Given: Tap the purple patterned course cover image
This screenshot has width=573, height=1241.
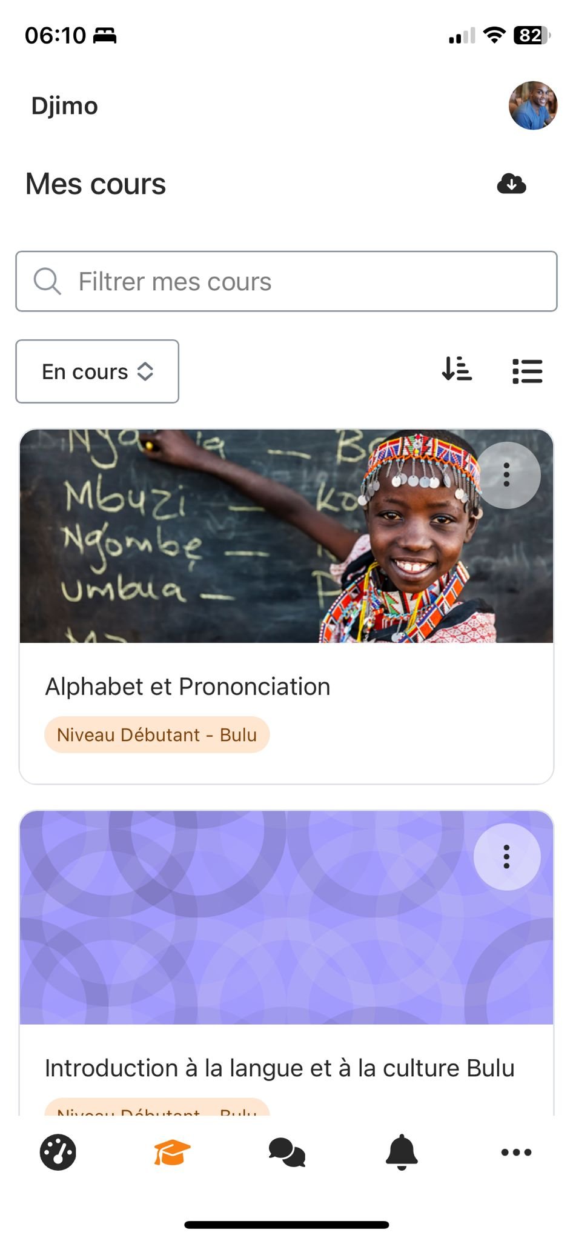Looking at the screenshot, I should (x=286, y=917).
